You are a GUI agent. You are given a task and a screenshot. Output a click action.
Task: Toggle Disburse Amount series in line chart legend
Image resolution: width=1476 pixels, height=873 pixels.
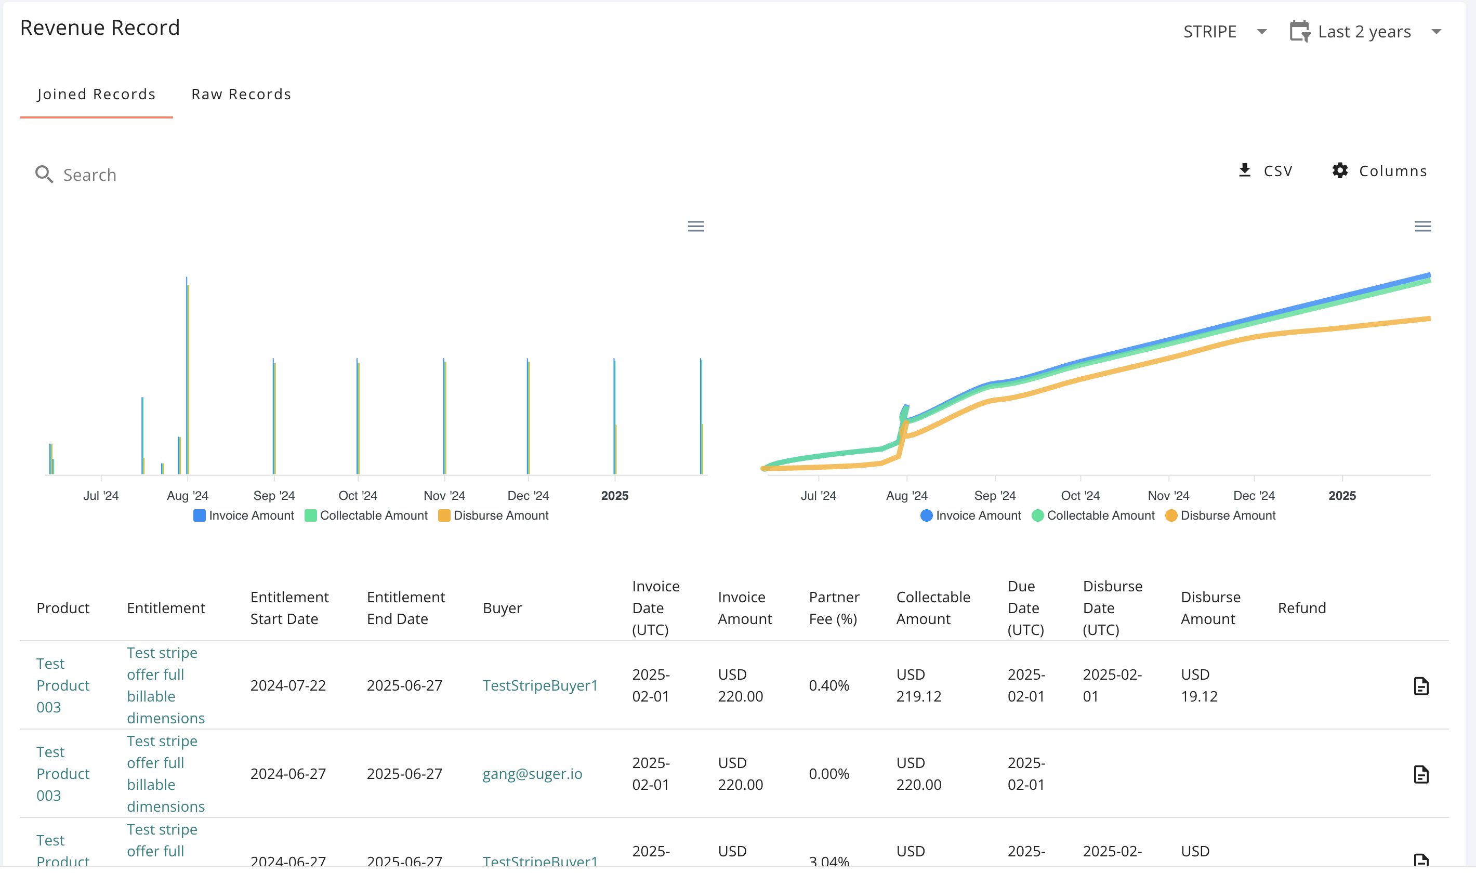(1227, 516)
